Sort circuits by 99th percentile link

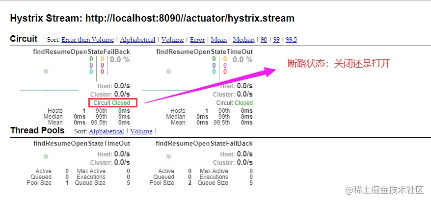276,40
